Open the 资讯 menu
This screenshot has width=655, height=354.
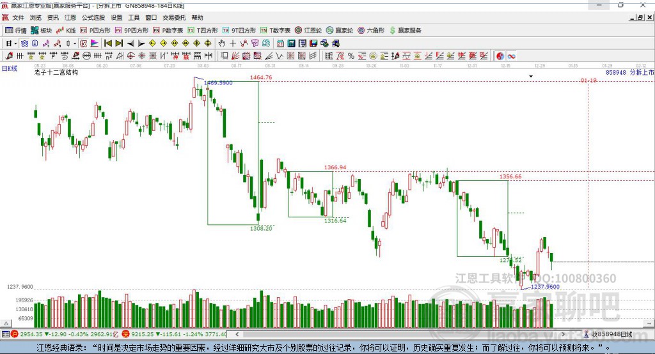tap(52, 17)
